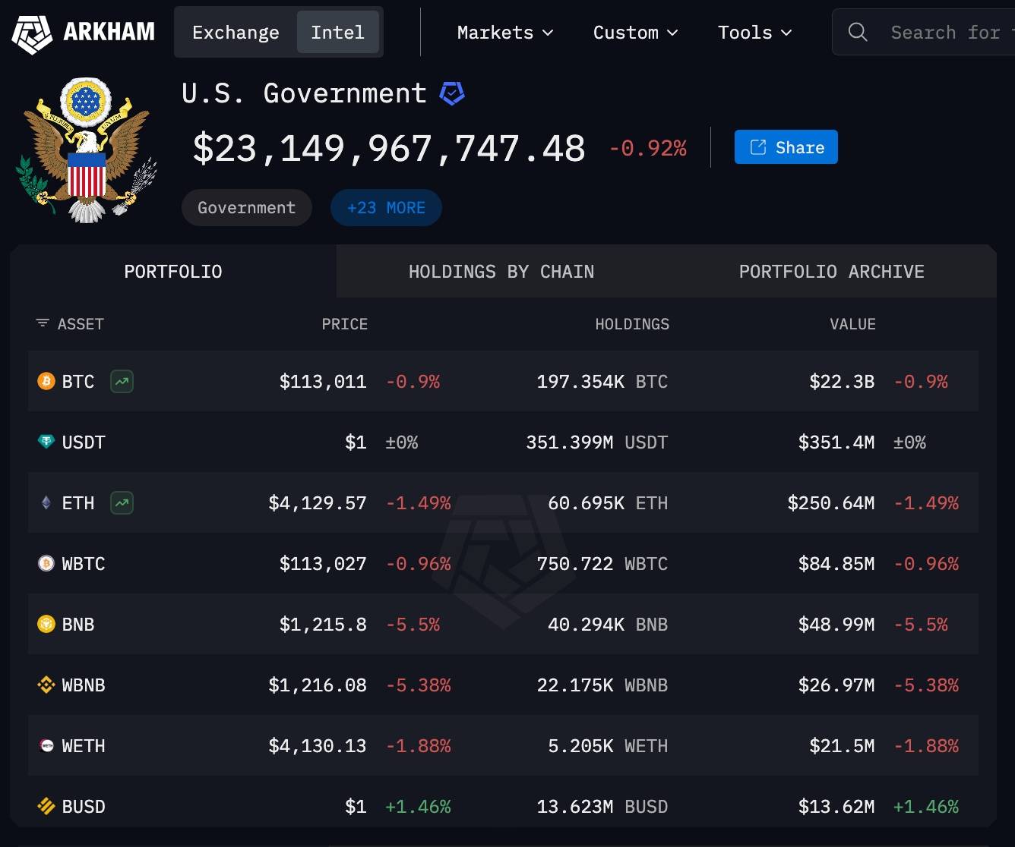This screenshot has width=1015, height=847.
Task: Open the BTC chart trend icon
Action: click(122, 381)
